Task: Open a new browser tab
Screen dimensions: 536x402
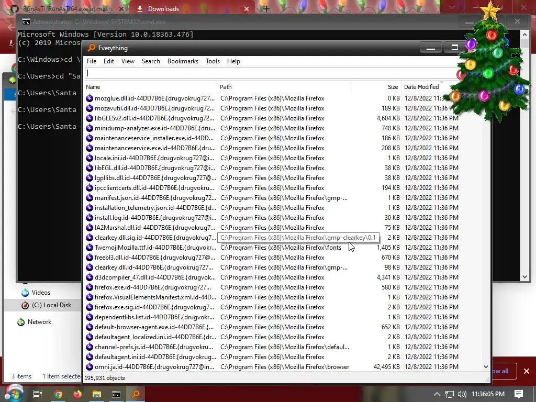Action: tap(266, 9)
